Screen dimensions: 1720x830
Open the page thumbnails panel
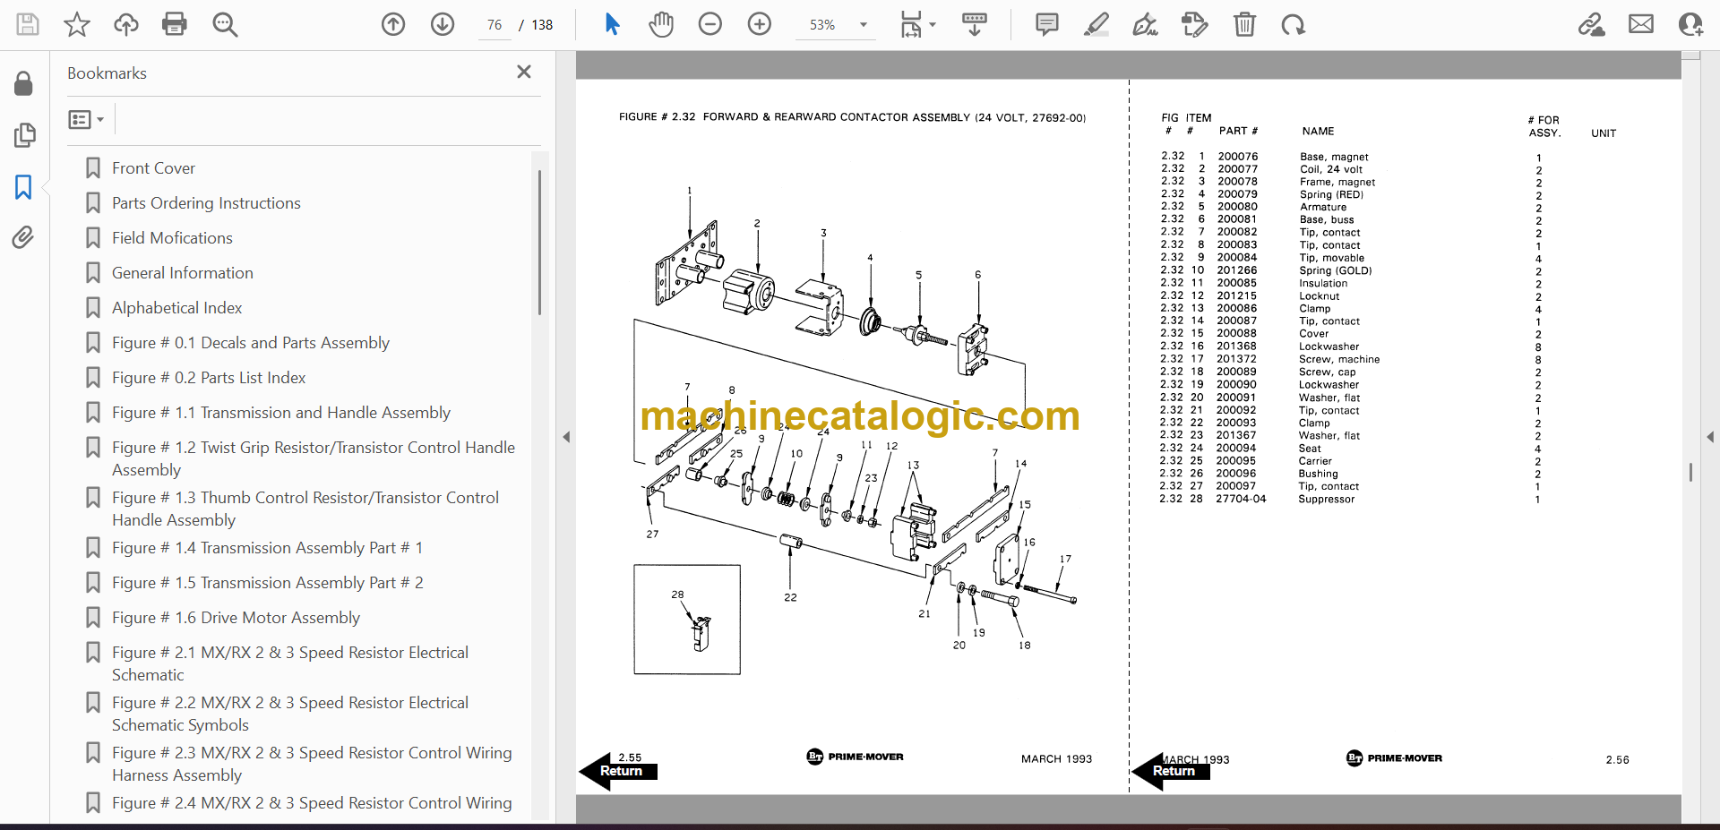(x=24, y=135)
